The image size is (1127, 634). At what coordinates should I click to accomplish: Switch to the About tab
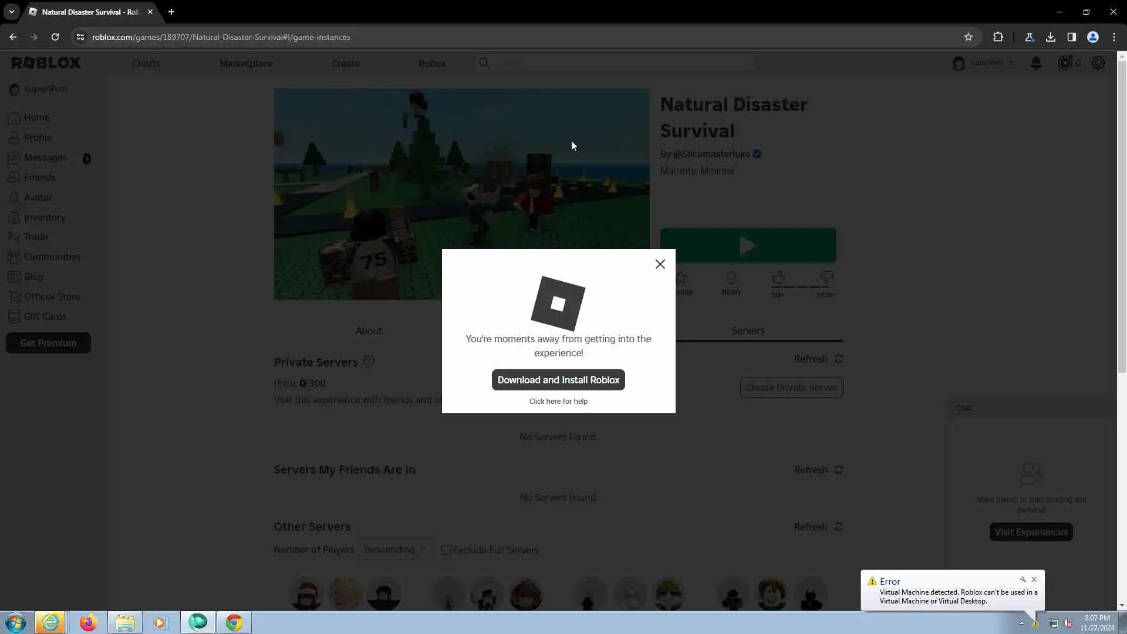point(369,331)
